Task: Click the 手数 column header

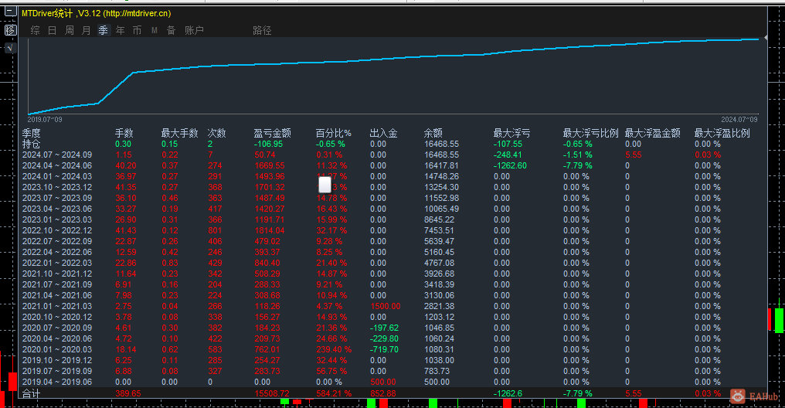Action: pyautogui.click(x=124, y=133)
